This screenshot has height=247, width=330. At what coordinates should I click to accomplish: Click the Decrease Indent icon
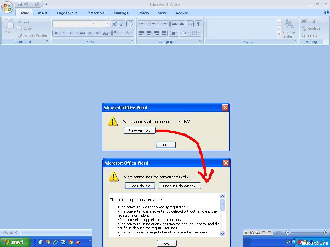[174, 24]
